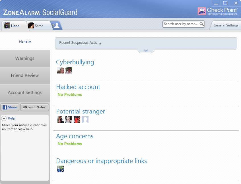
Task: Select first Potential stranger photo
Action: [x=60, y=119]
